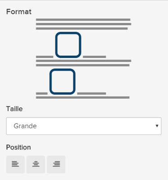This screenshot has height=180, width=168.
Task: Click second gray line in format preview
Action: 84,24
